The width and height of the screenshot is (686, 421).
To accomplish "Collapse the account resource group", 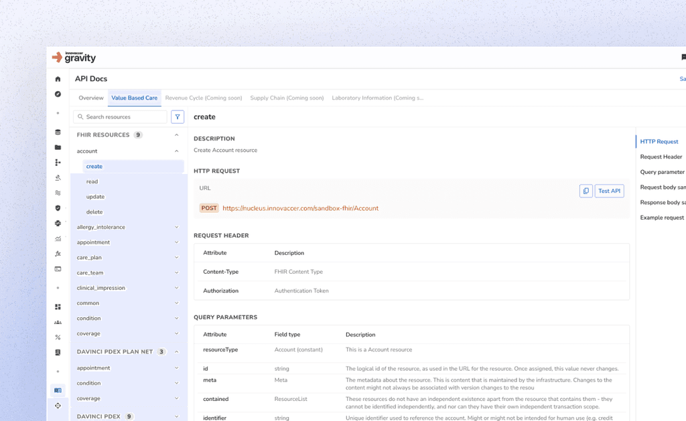I will pos(177,151).
